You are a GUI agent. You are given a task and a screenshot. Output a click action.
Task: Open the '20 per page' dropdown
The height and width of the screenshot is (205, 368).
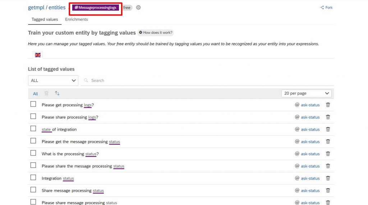pos(306,93)
